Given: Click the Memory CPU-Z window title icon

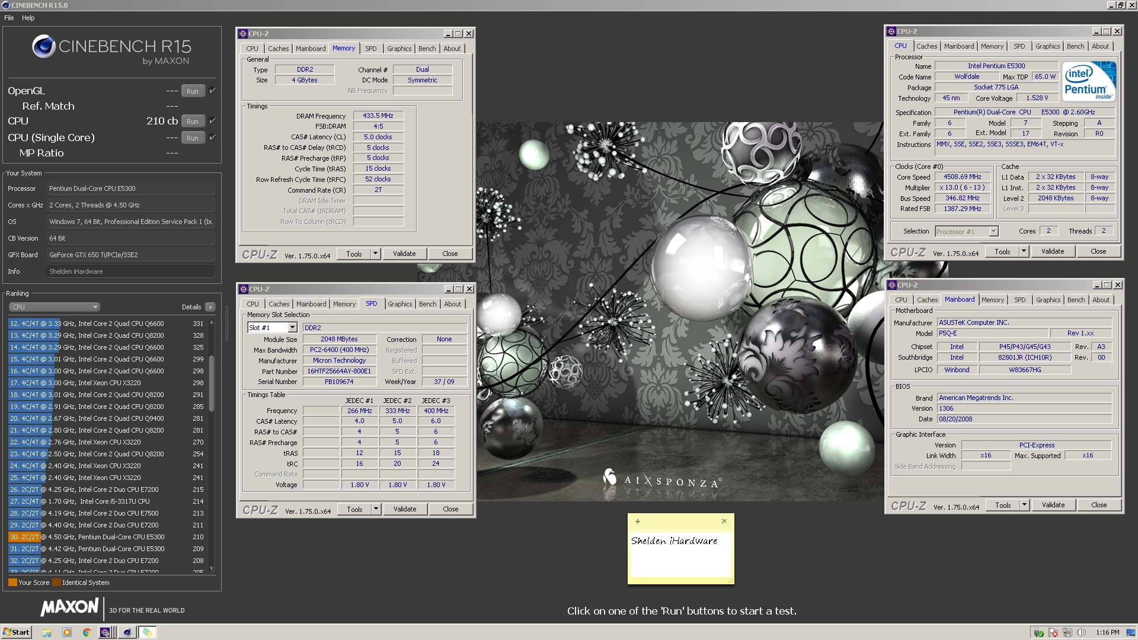Looking at the screenshot, I should tap(243, 34).
